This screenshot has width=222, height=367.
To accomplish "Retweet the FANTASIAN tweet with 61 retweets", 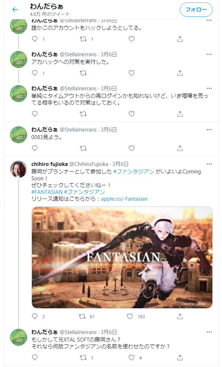I will pos(82,316).
